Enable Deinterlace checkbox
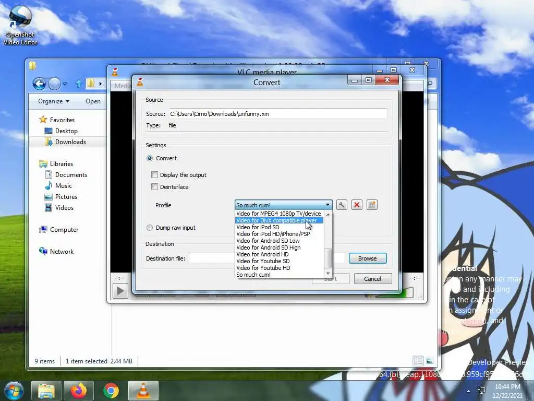 coord(154,187)
